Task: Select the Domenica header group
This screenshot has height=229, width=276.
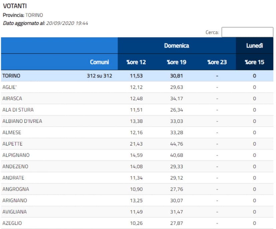Action: tap(176, 46)
